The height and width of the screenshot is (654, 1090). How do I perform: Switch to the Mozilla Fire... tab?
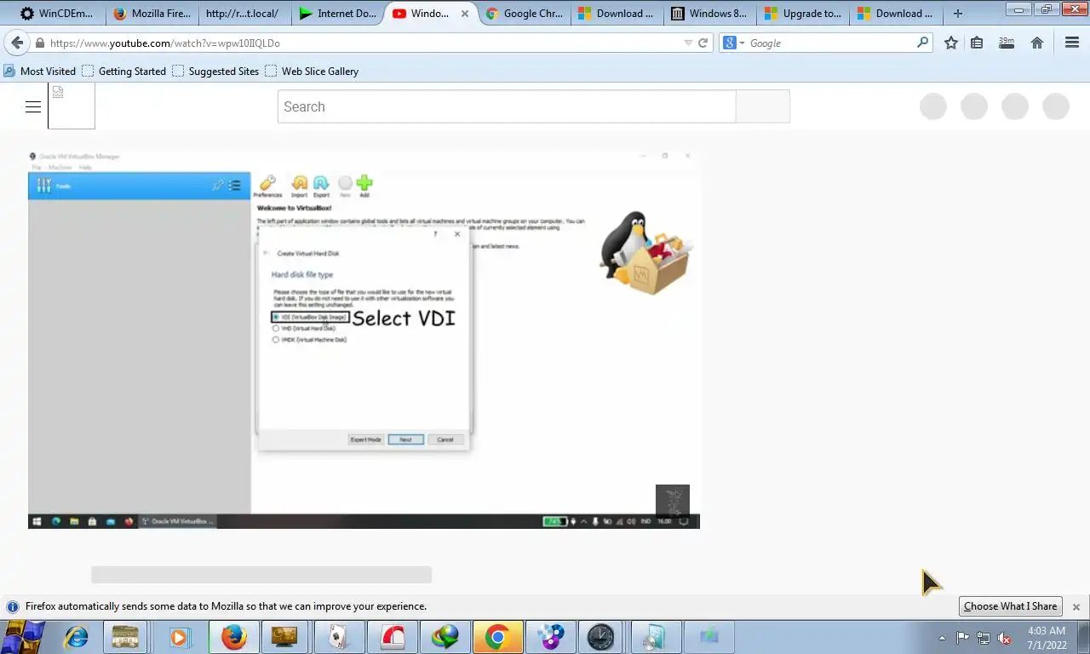[x=152, y=14]
